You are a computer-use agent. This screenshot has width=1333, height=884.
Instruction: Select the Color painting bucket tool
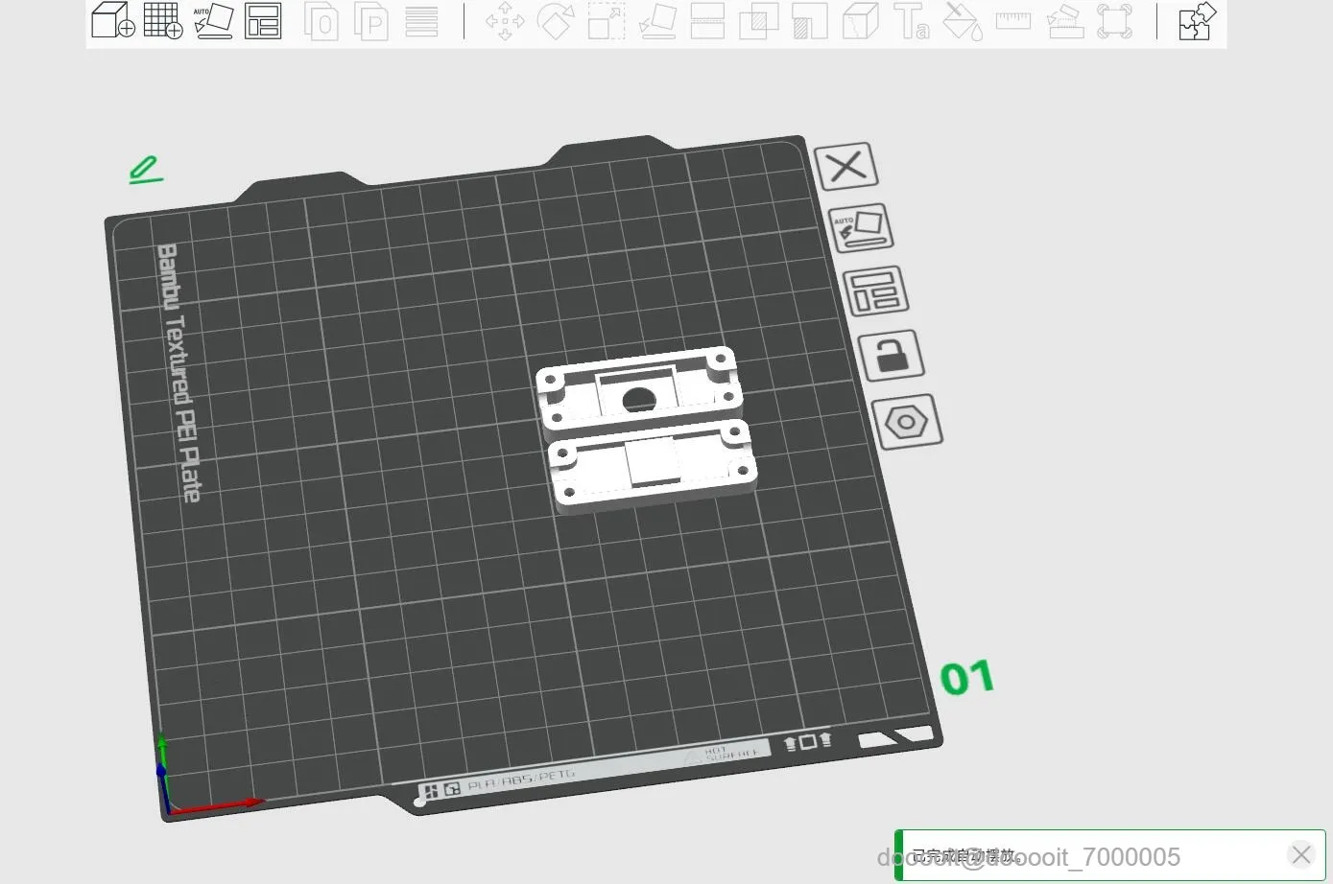point(962,21)
